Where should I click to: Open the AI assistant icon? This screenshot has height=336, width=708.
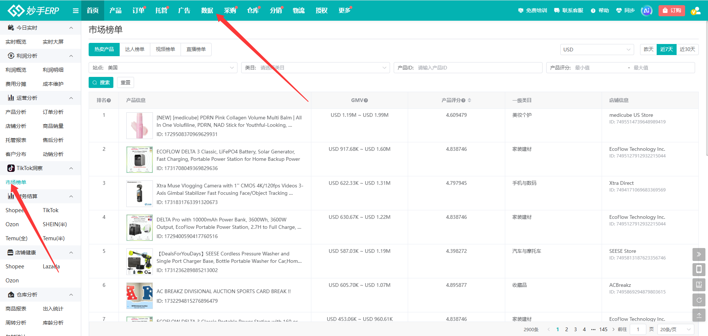[647, 11]
